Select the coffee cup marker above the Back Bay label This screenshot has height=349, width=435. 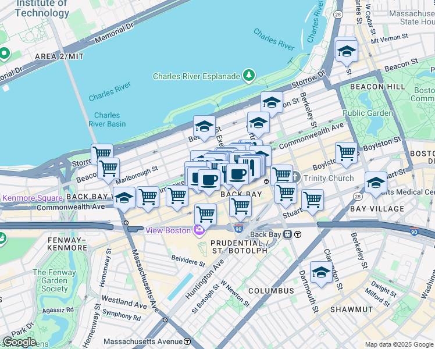237,176
